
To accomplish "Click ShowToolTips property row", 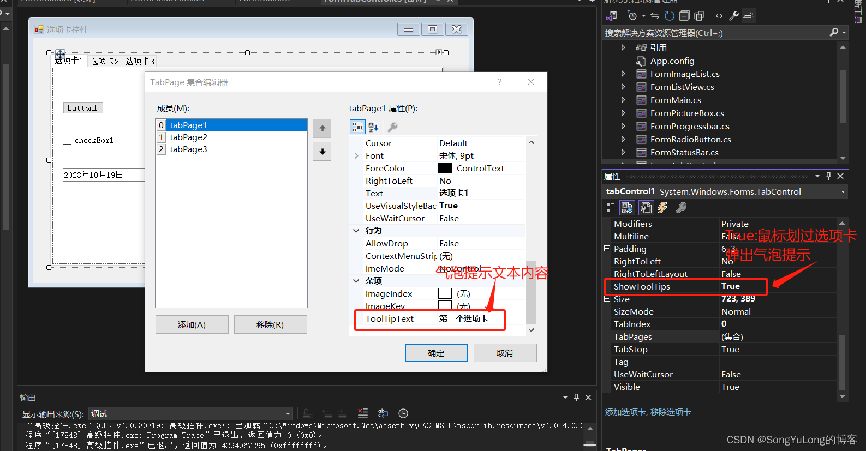I will (720, 286).
